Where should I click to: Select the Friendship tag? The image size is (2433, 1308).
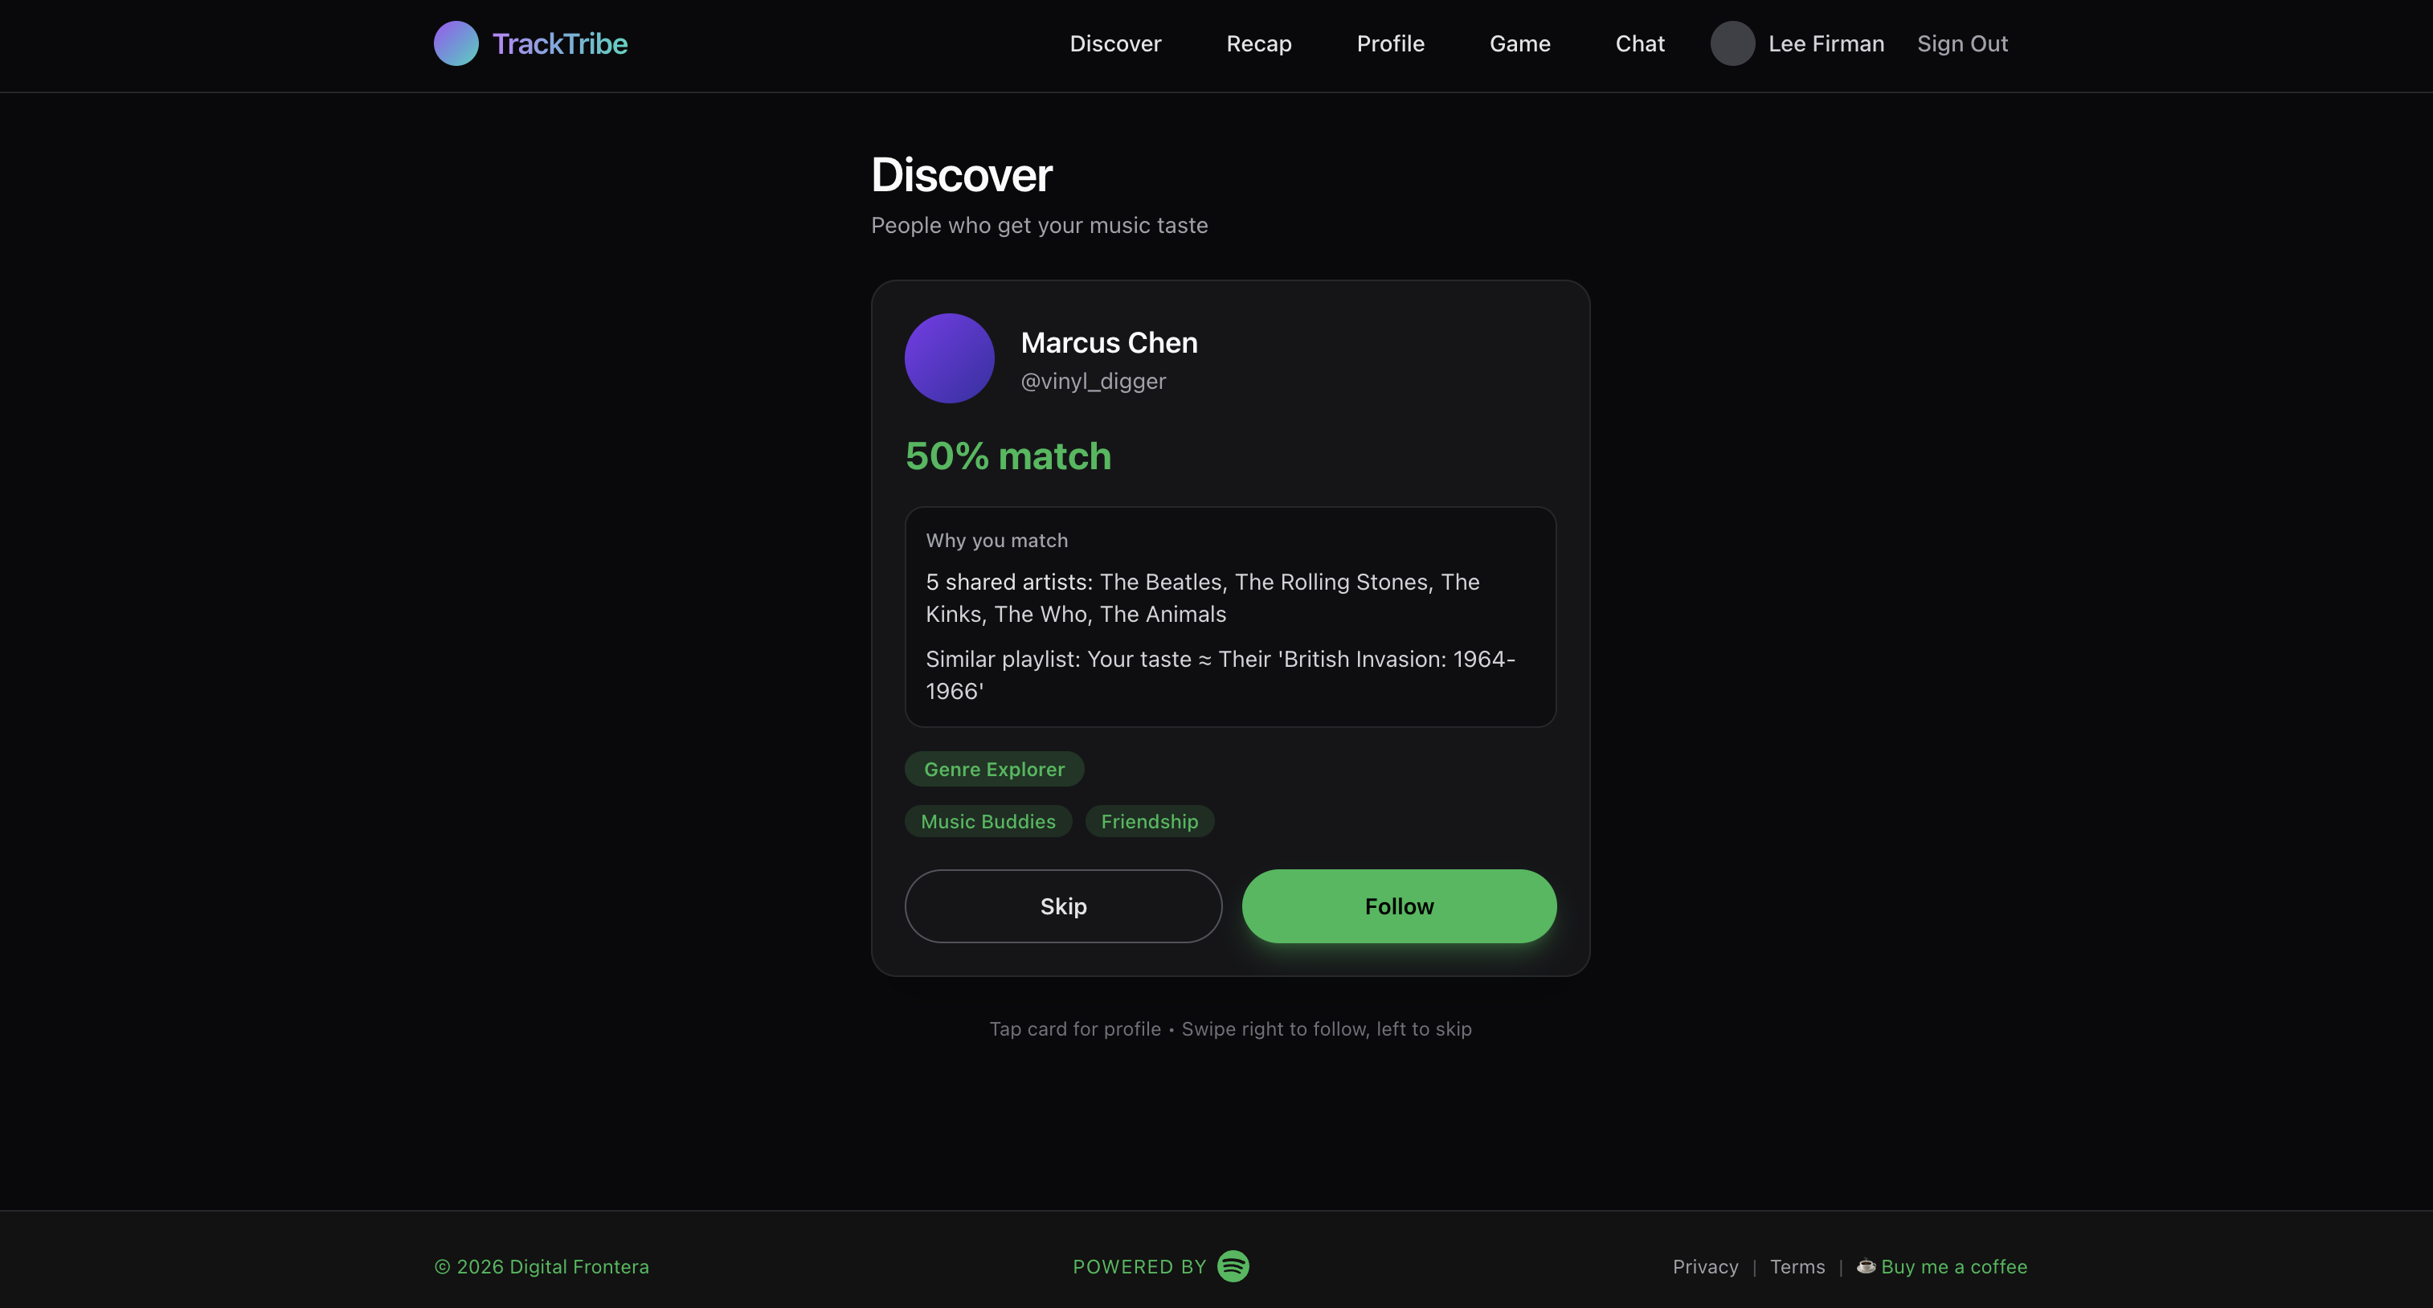[x=1150, y=822]
